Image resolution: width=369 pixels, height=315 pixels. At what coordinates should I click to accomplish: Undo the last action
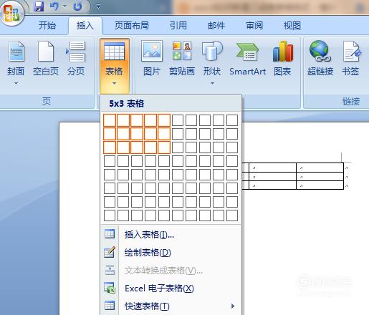pos(54,6)
